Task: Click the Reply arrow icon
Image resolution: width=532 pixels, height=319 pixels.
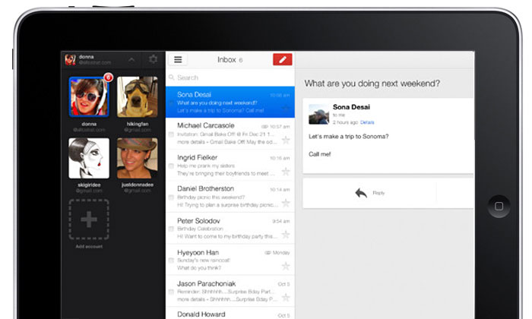Action: pyautogui.click(x=361, y=193)
